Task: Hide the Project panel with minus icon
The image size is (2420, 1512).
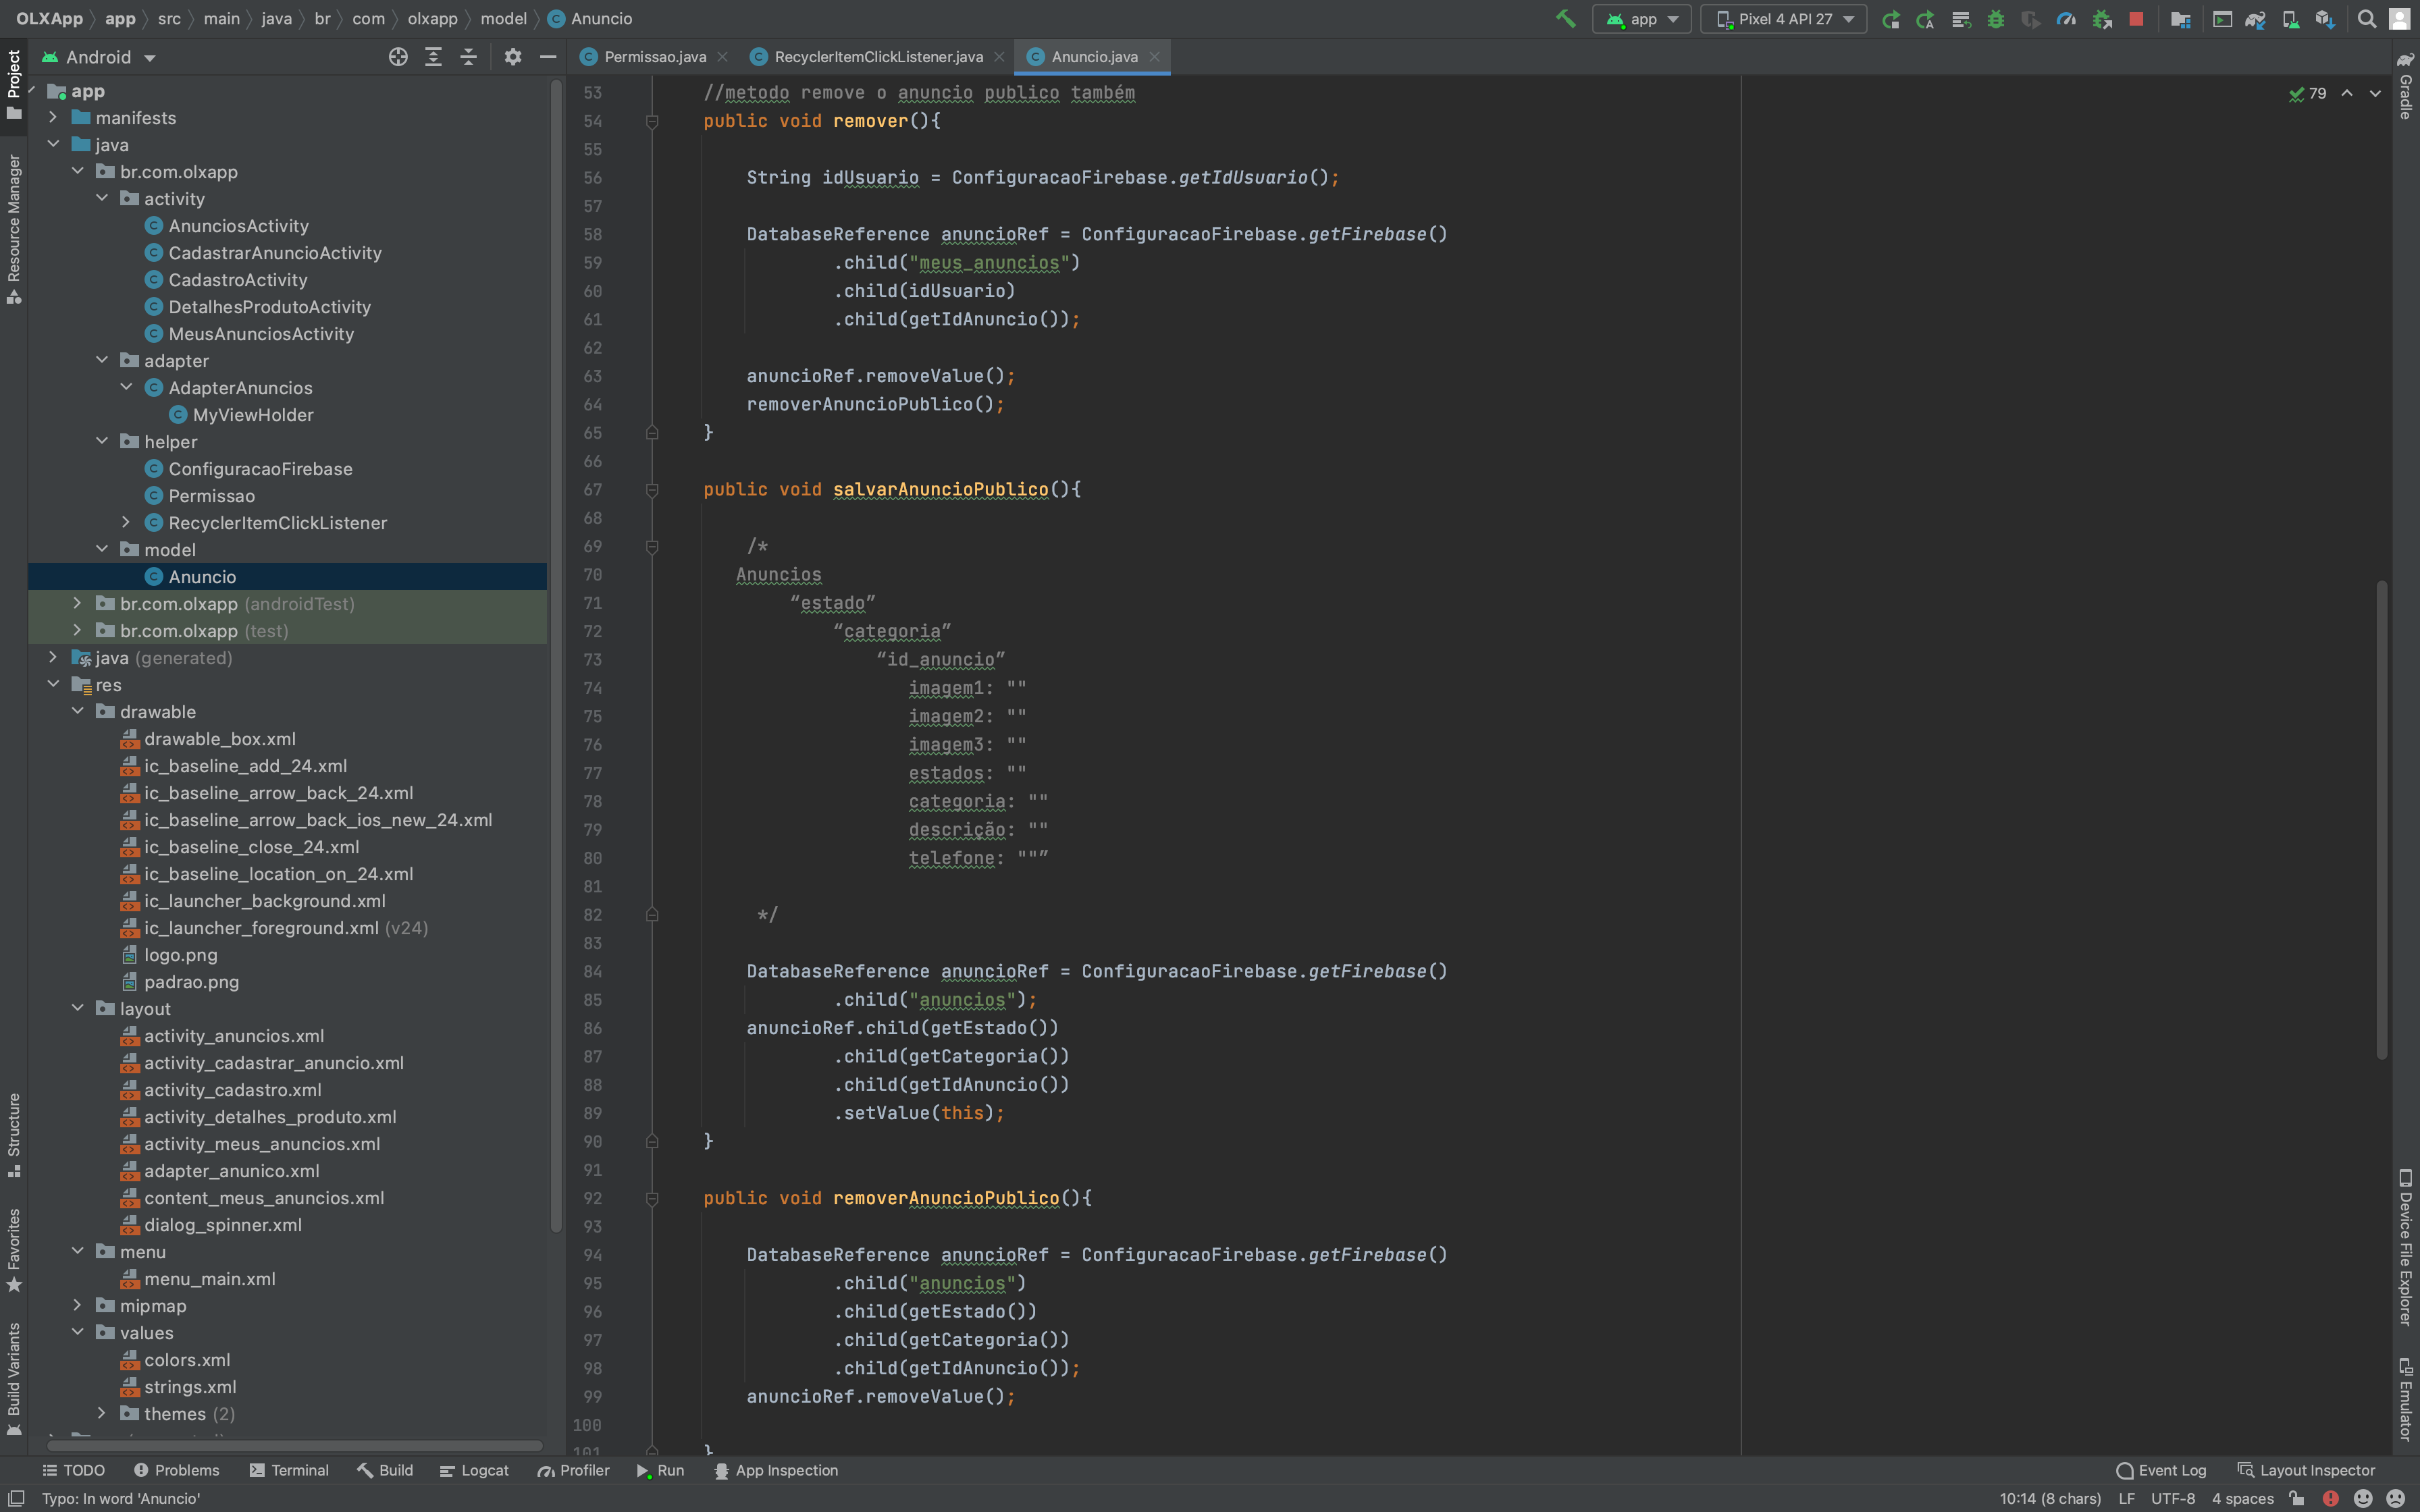Action: (548, 57)
